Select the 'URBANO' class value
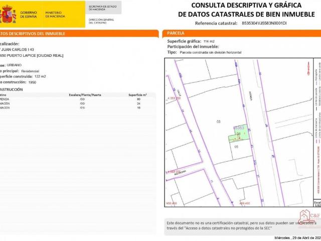Screen dimensions: 321x241 pos(14,65)
